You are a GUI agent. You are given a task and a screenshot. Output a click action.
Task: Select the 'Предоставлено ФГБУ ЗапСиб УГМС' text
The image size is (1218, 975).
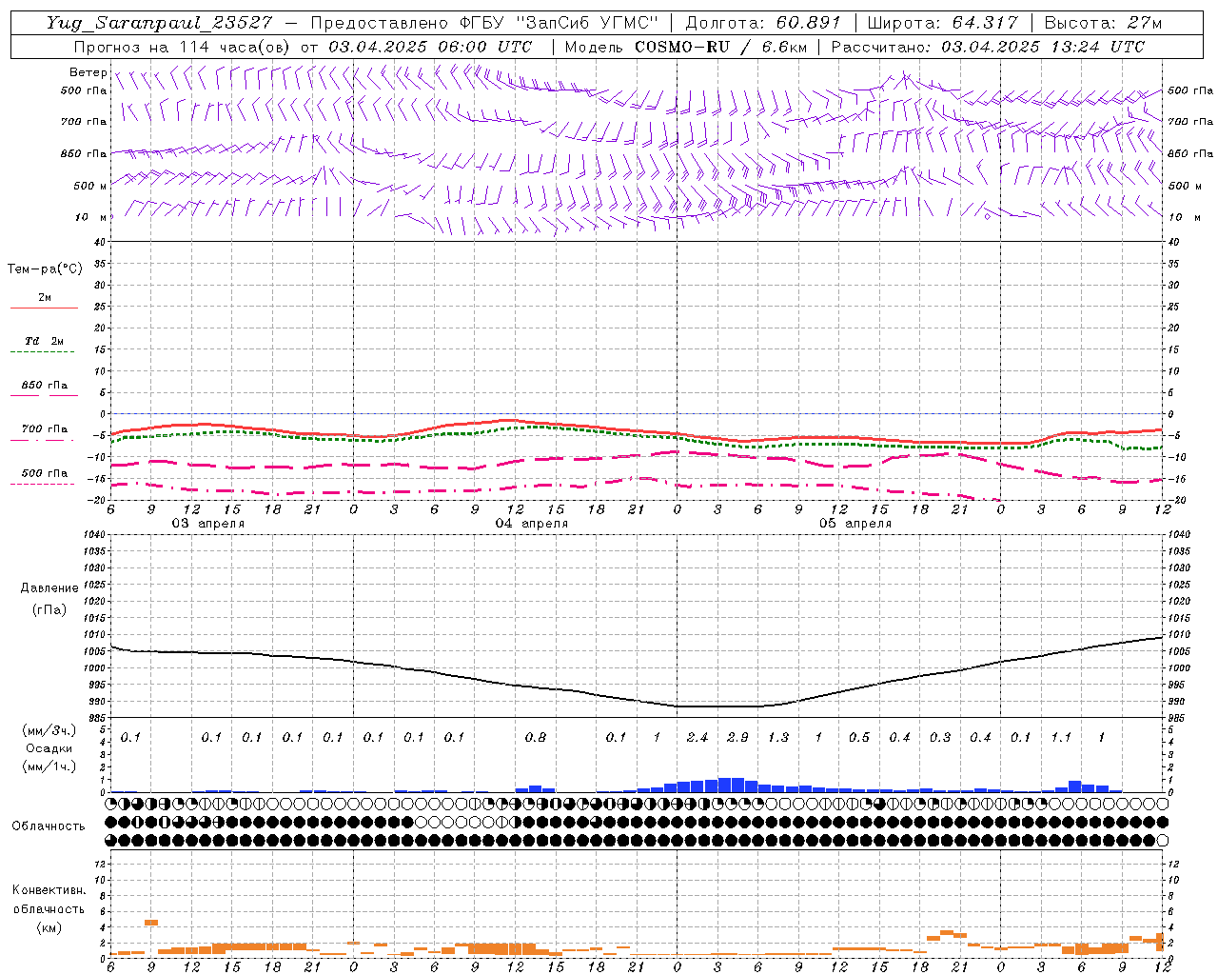click(x=485, y=23)
